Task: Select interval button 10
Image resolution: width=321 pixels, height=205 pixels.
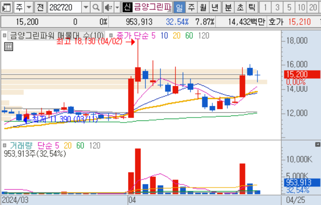Action: [x=301, y=7]
